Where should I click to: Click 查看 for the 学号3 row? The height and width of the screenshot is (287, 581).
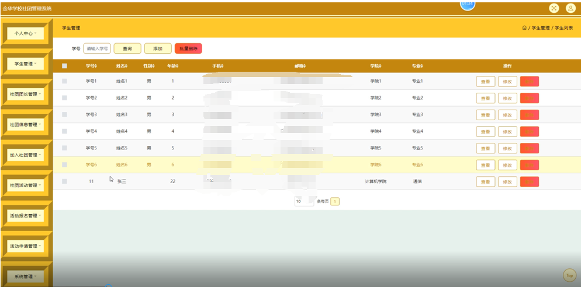485,115
